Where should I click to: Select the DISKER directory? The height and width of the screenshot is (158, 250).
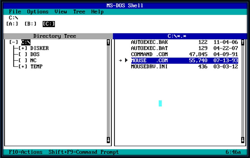(x=40, y=48)
